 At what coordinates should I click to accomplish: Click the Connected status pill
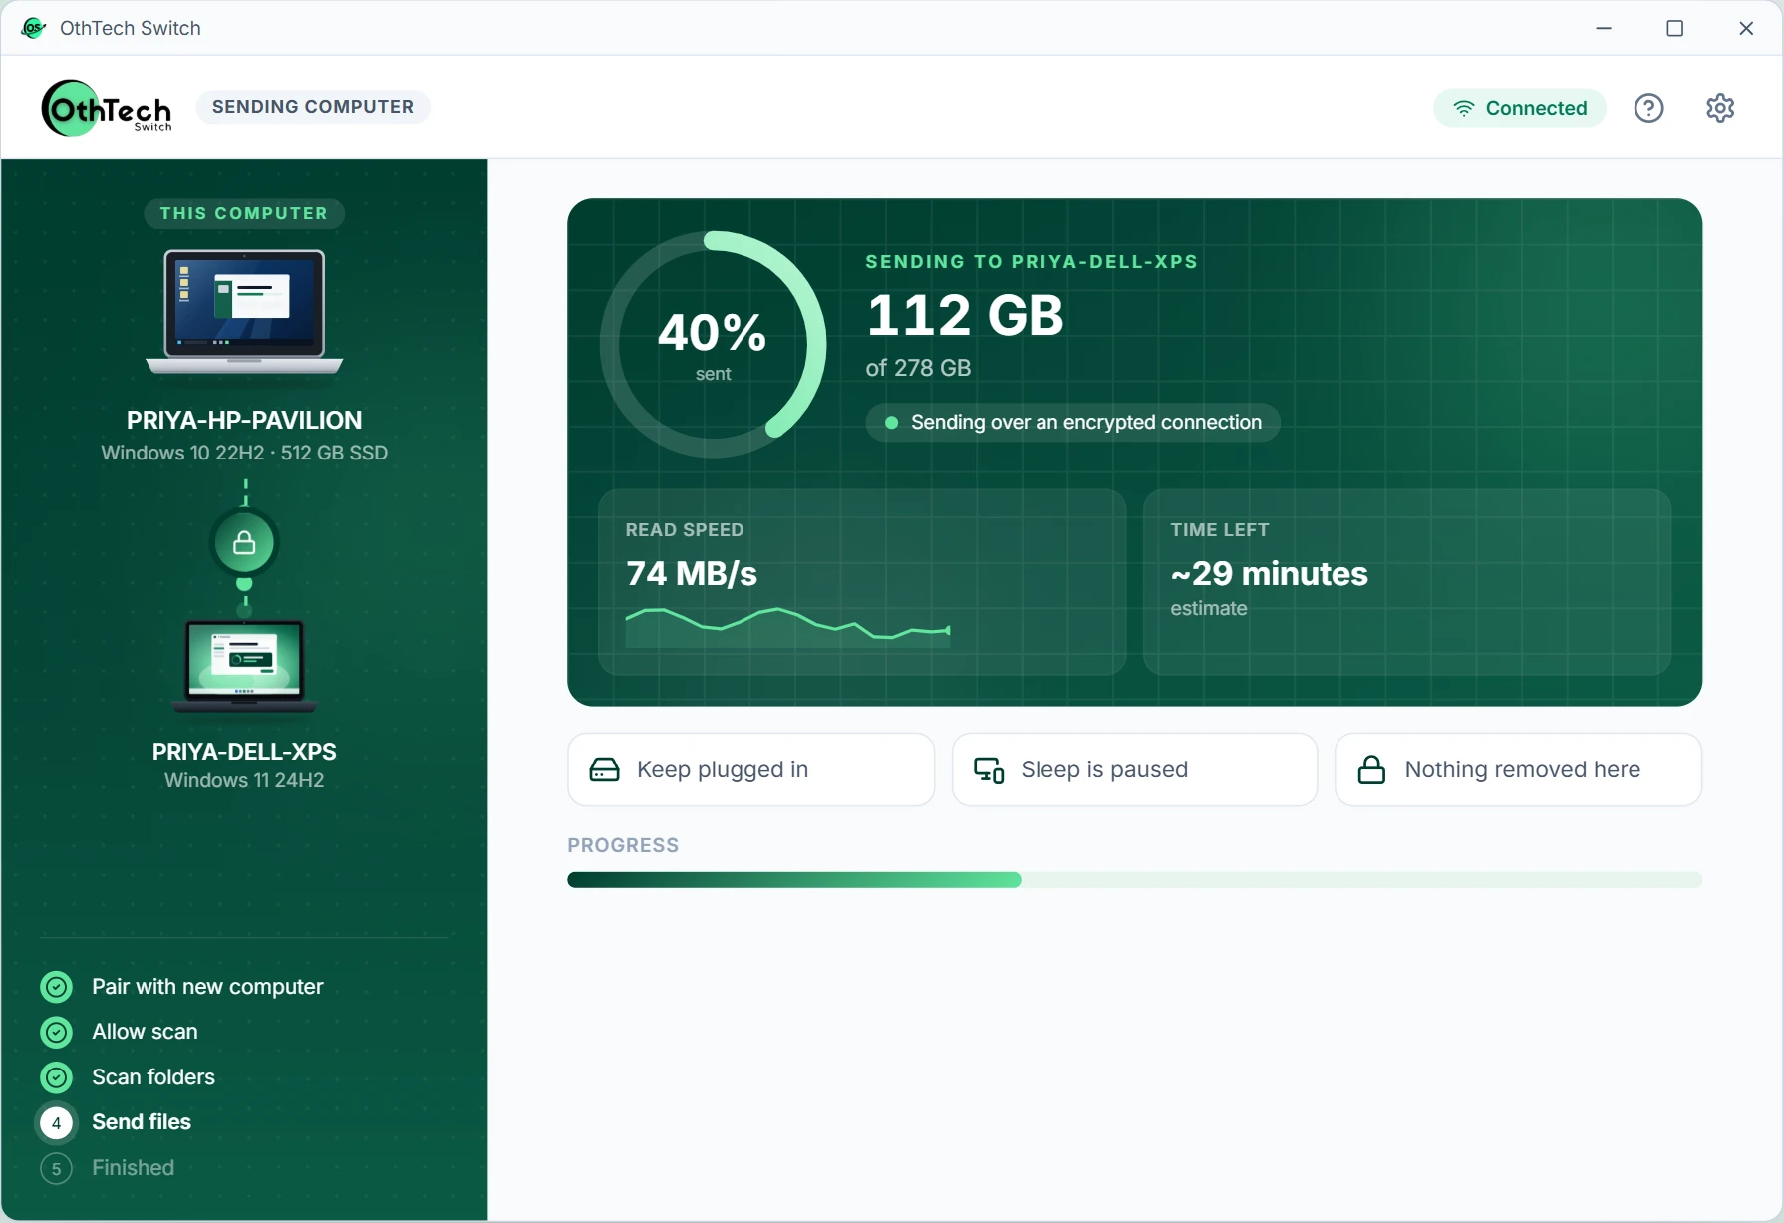click(1520, 108)
